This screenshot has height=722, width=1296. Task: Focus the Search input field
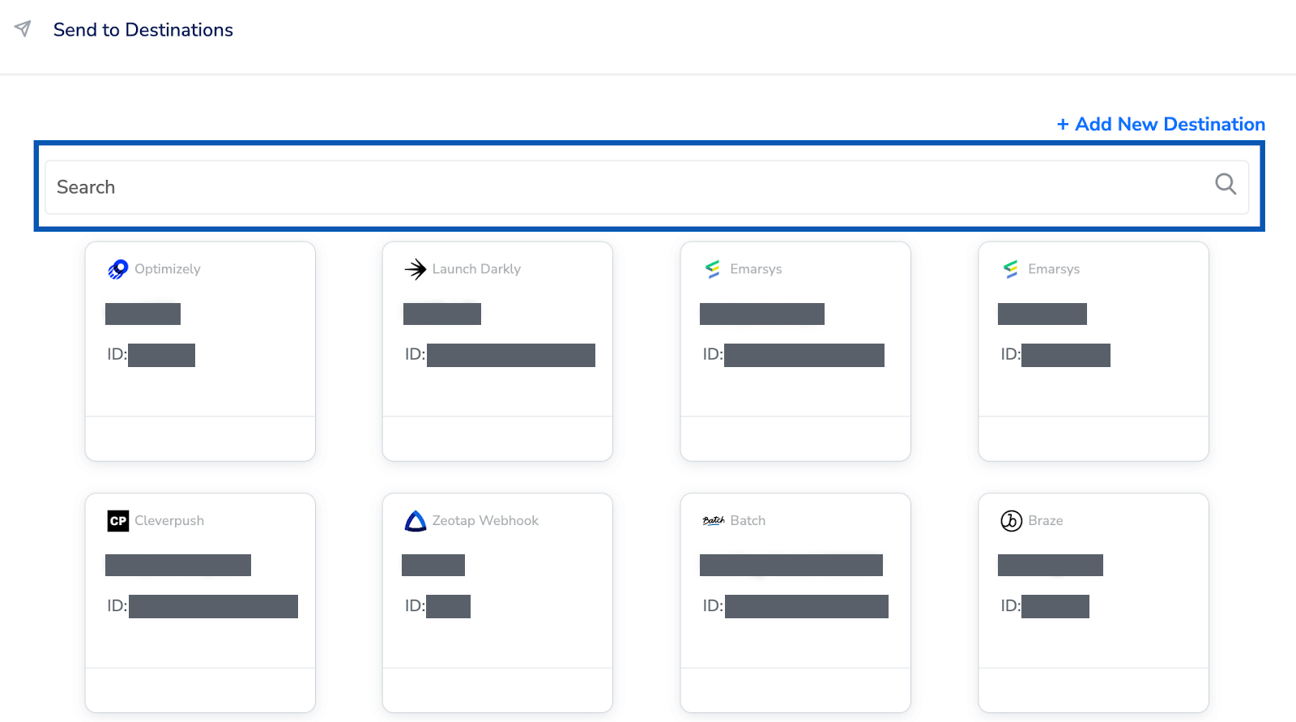[646, 187]
